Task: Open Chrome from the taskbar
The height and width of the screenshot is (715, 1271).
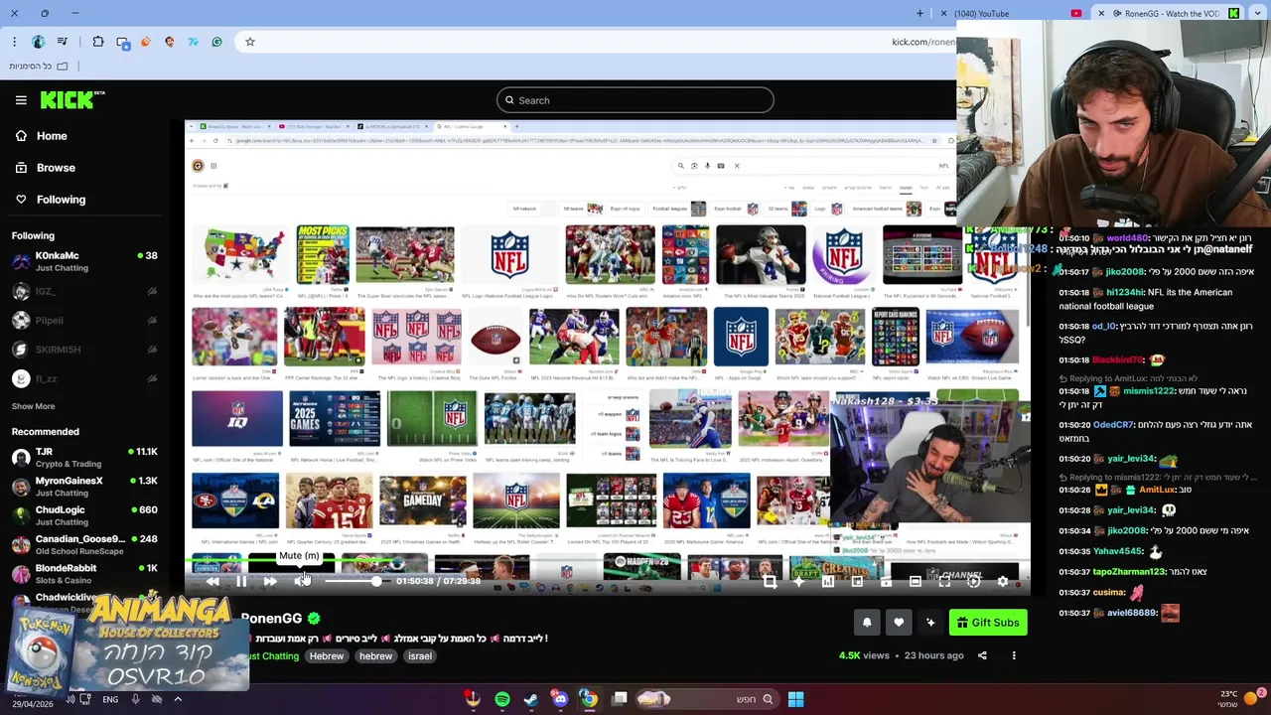Action: point(590,699)
